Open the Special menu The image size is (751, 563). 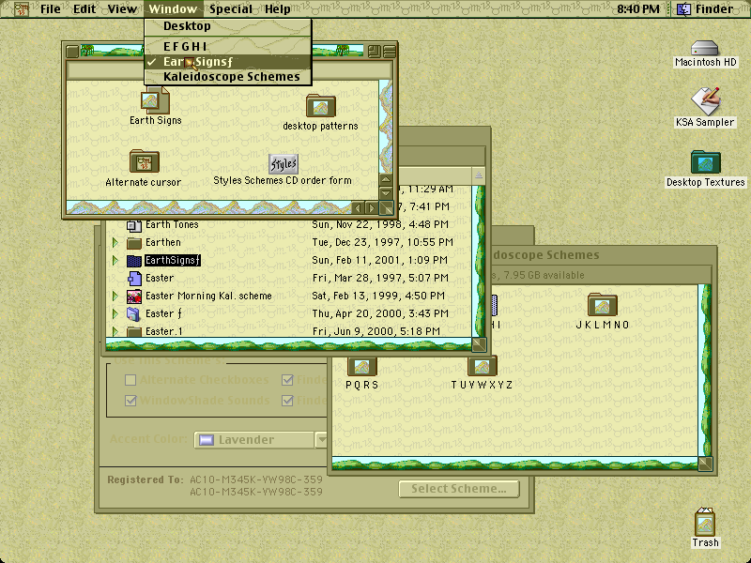[230, 8]
